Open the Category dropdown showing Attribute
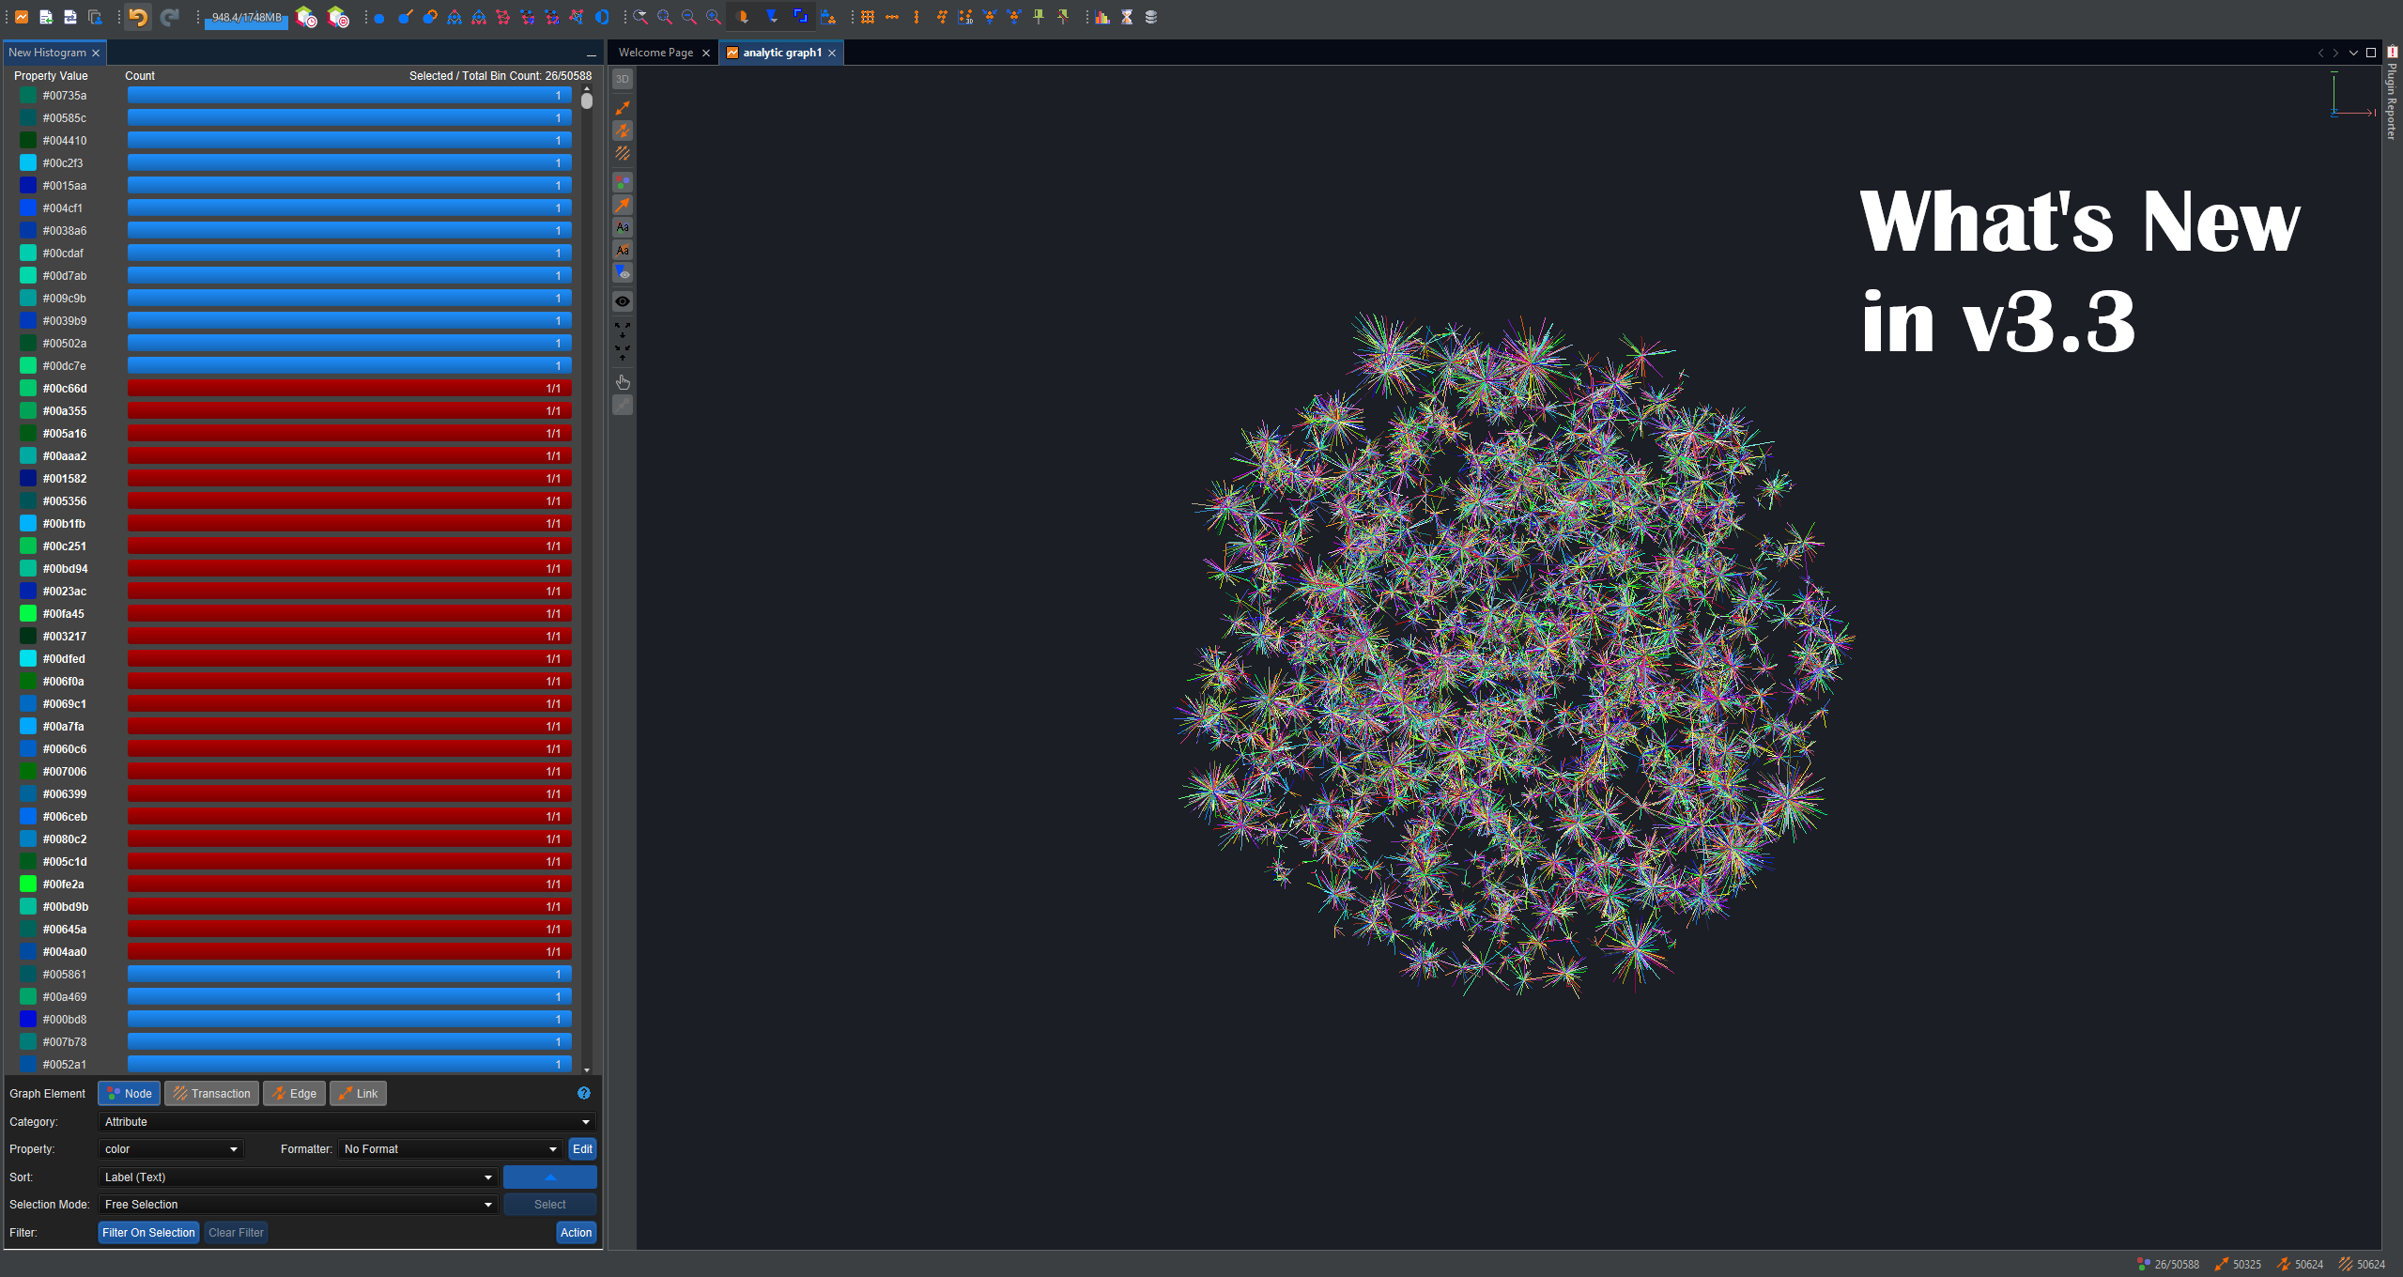This screenshot has height=1277, width=2403. point(345,1121)
